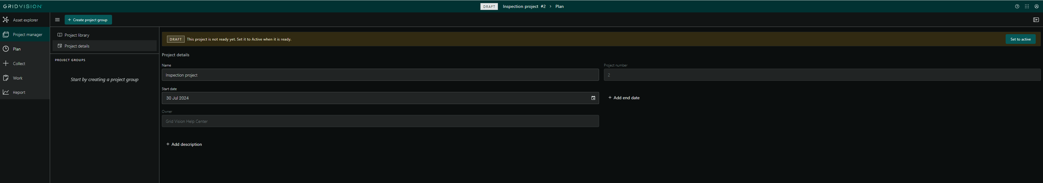Viewport: 1043px width, 183px height.
Task: Open the Collect section
Action: (x=19, y=64)
